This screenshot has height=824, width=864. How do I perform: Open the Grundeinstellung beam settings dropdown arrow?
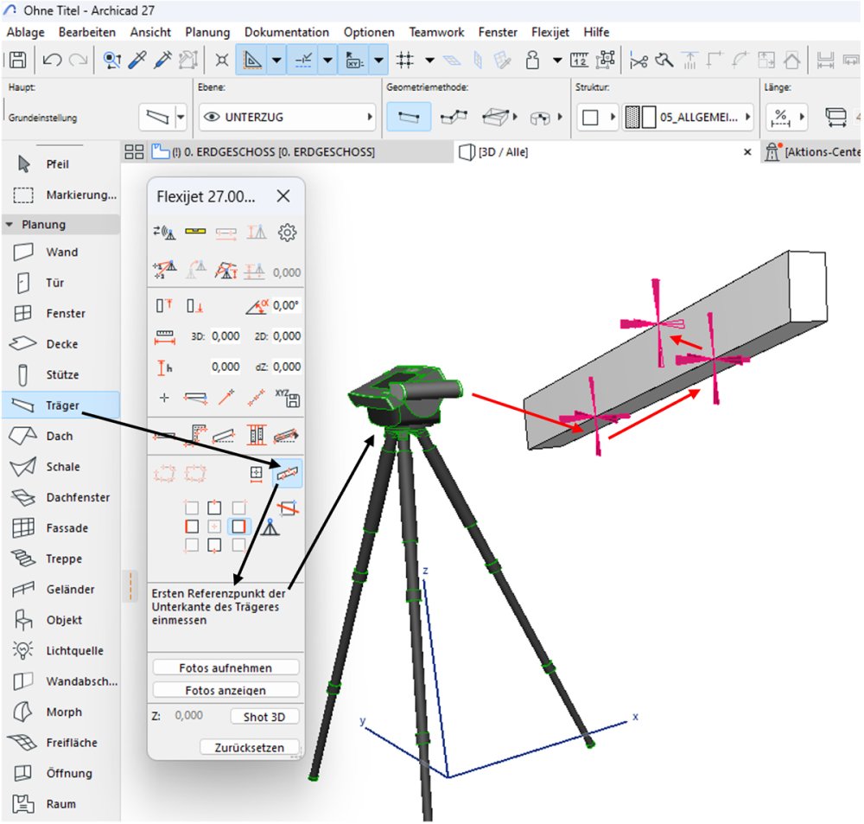click(181, 117)
